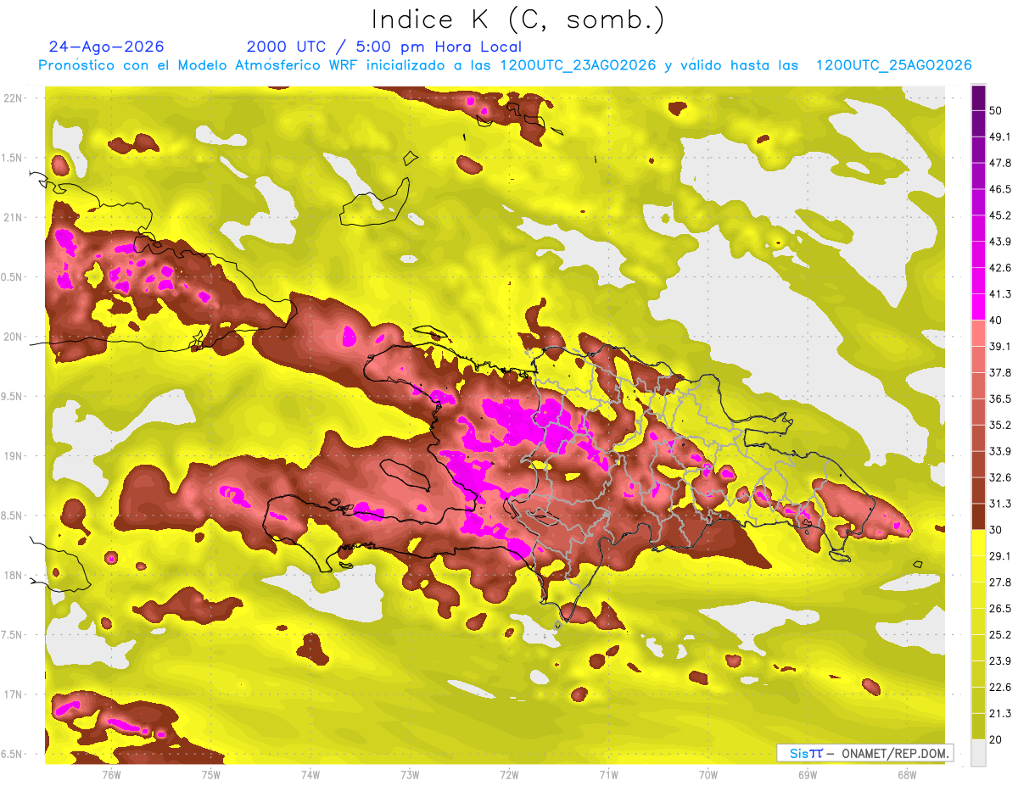Pick the dark brown swatch between 30 and 31.3
The width and height of the screenshot is (1018, 786).
[x=978, y=516]
